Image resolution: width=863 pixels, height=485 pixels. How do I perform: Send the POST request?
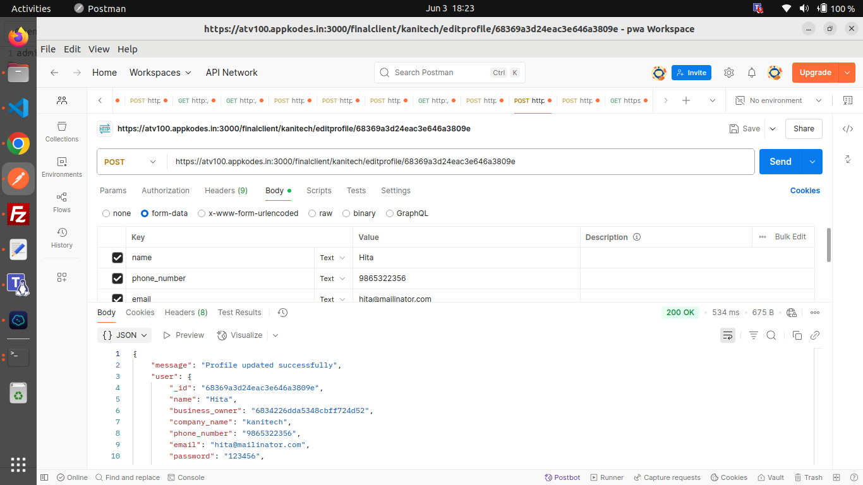780,162
